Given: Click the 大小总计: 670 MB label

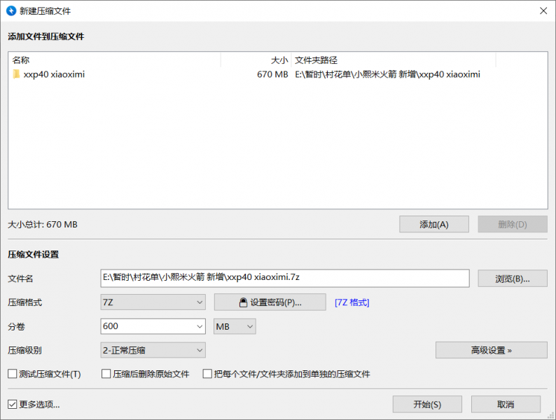Looking at the screenshot, I should click(x=43, y=225).
